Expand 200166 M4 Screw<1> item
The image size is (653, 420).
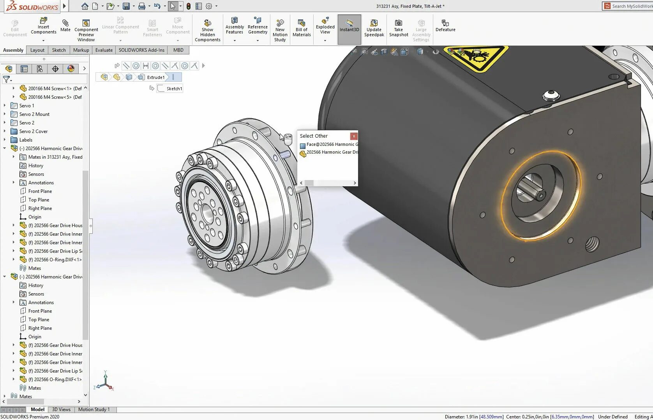14,88
